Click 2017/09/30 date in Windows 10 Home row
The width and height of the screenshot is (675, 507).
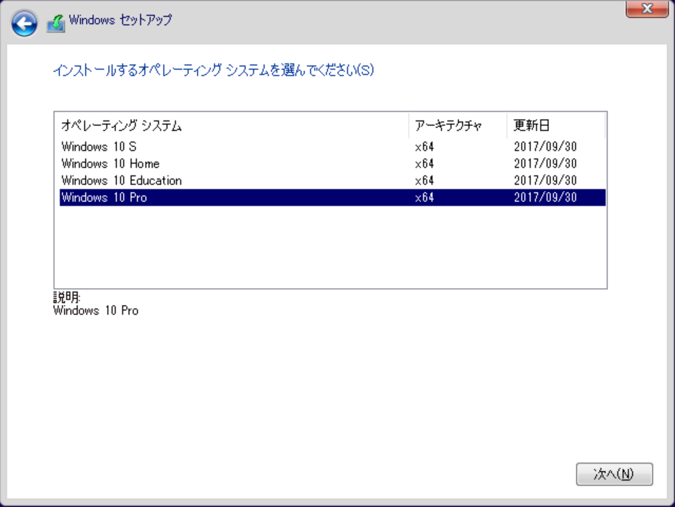pos(545,163)
